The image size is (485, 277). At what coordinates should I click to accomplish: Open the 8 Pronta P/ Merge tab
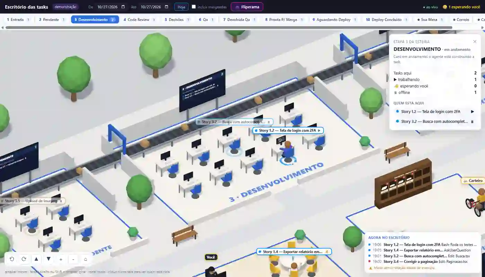coord(284,20)
